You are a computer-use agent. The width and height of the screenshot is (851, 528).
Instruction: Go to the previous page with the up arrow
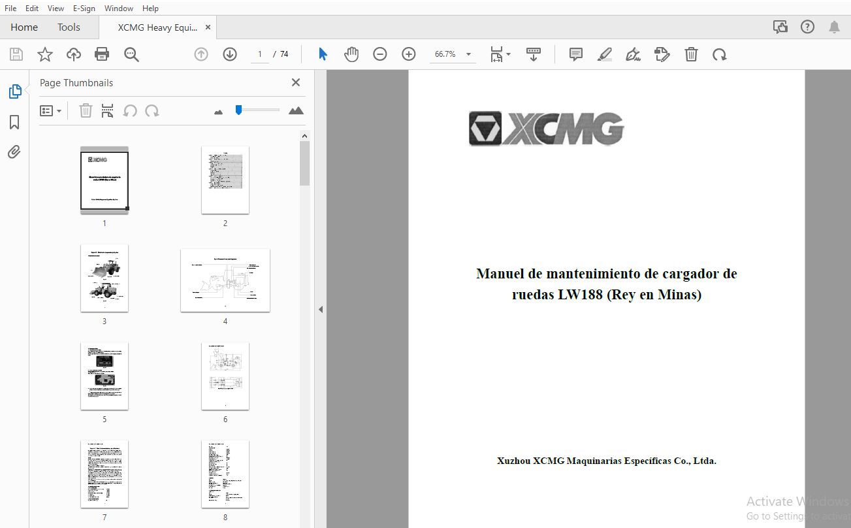tap(201, 54)
